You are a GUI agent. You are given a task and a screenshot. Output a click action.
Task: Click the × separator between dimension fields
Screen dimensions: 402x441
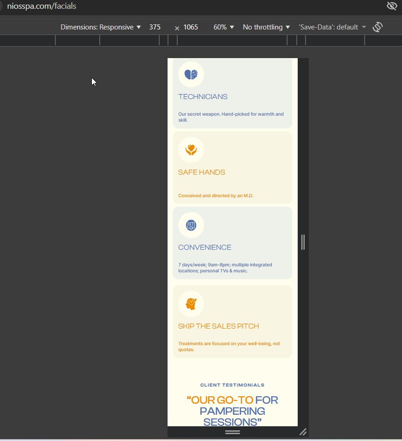coord(177,28)
